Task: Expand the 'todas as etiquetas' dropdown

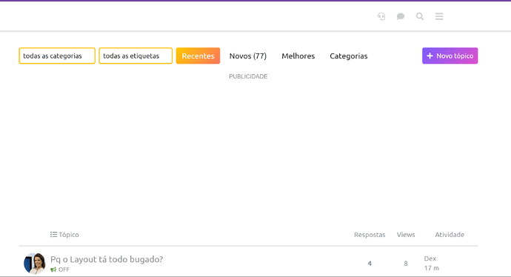Action: pyautogui.click(x=136, y=56)
